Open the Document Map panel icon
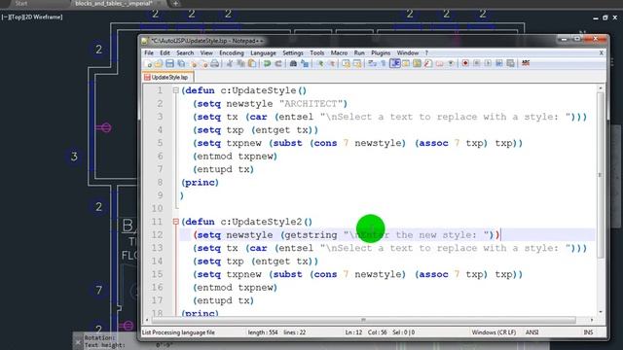623x350 pixels. 417,63
